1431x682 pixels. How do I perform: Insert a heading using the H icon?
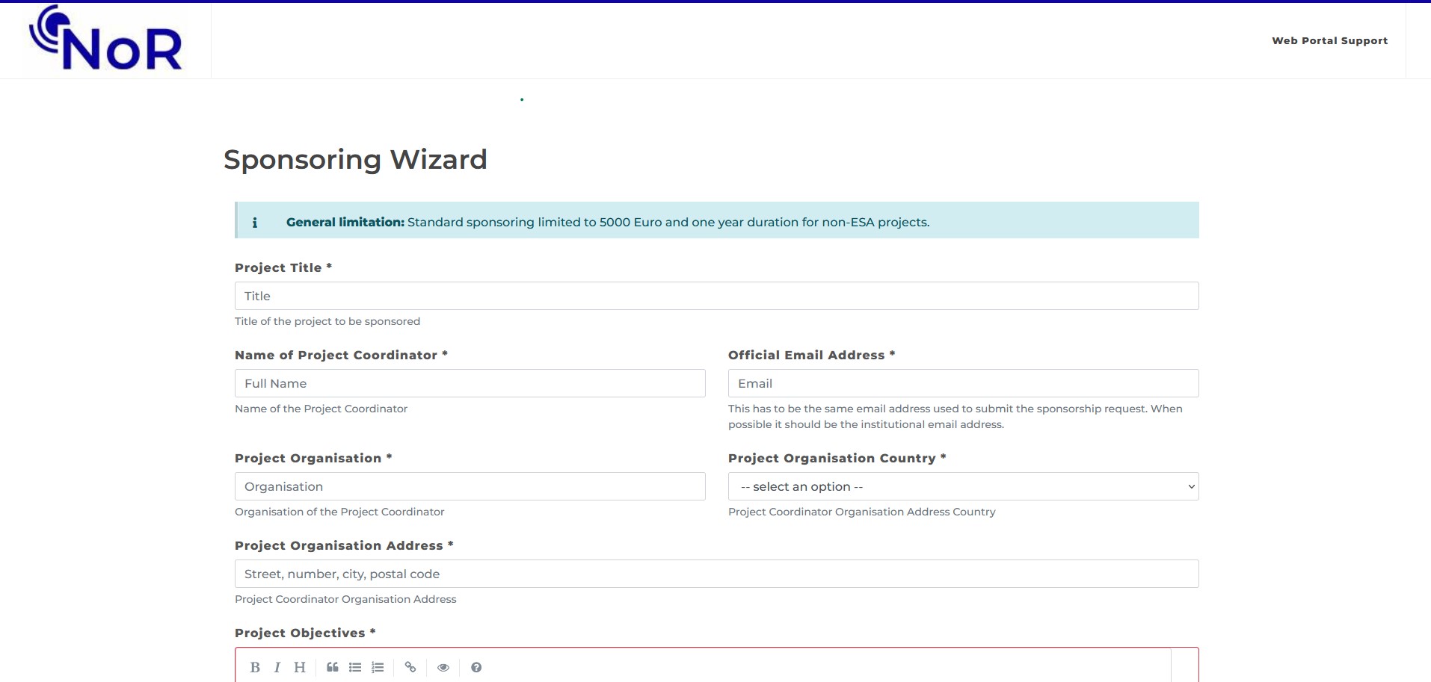pyautogui.click(x=300, y=667)
